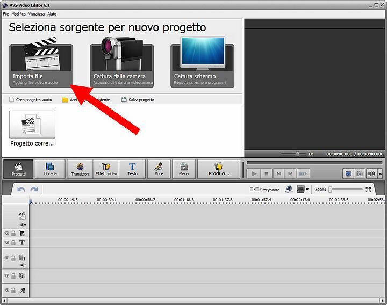Open the Effetti video panel
Image resolution: width=387 pixels, height=305 pixels.
[106, 169]
